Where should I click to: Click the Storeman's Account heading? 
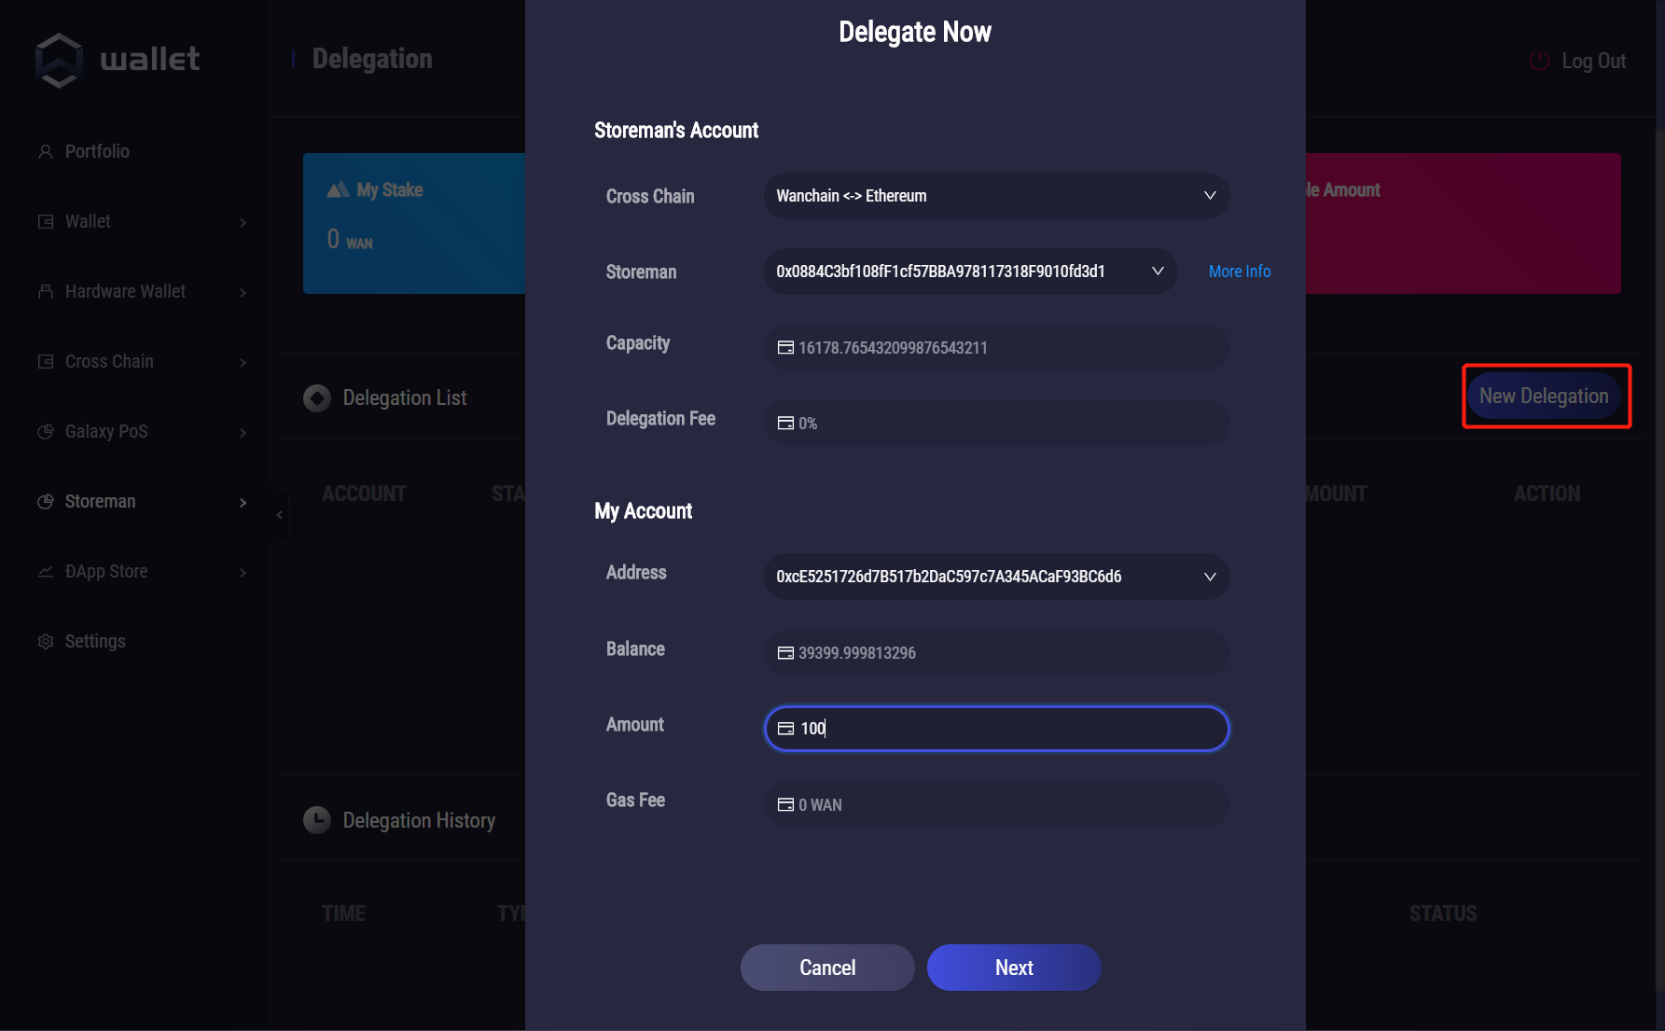(x=676, y=131)
